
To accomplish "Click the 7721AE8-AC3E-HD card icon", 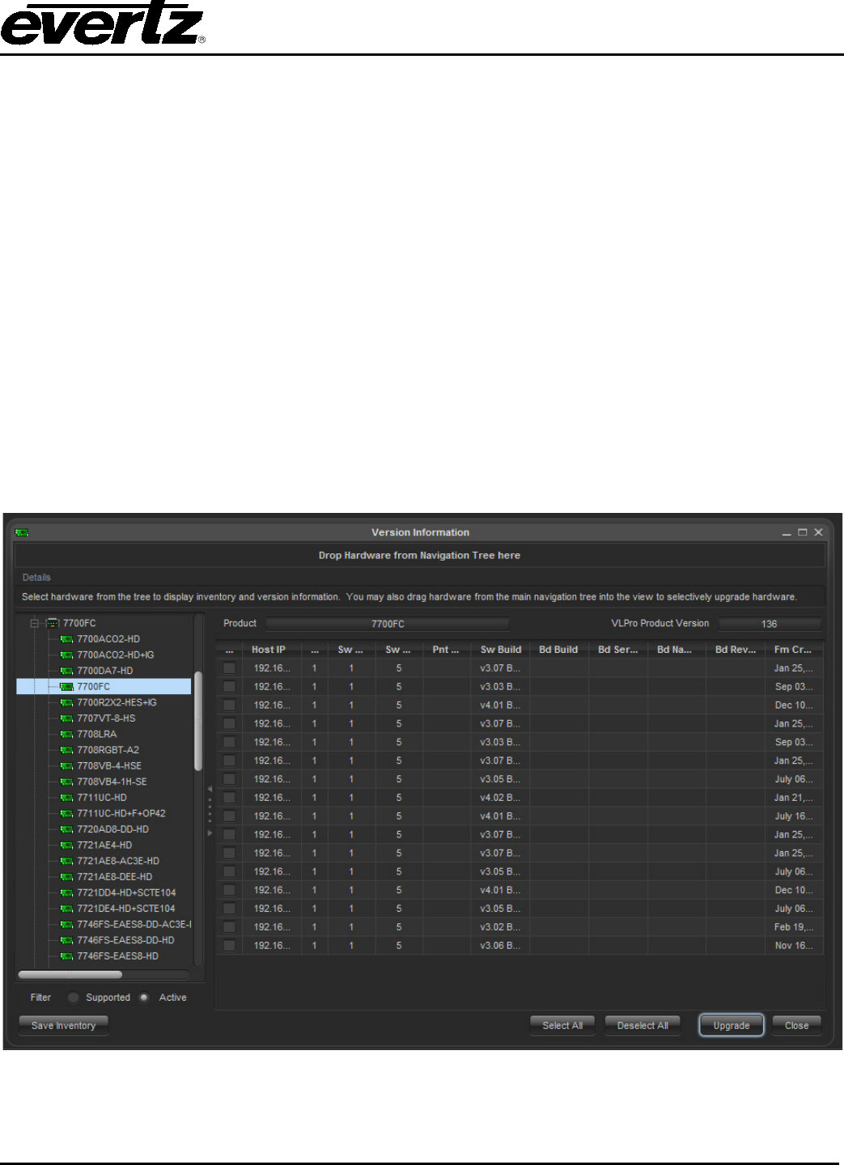I will click(67, 861).
